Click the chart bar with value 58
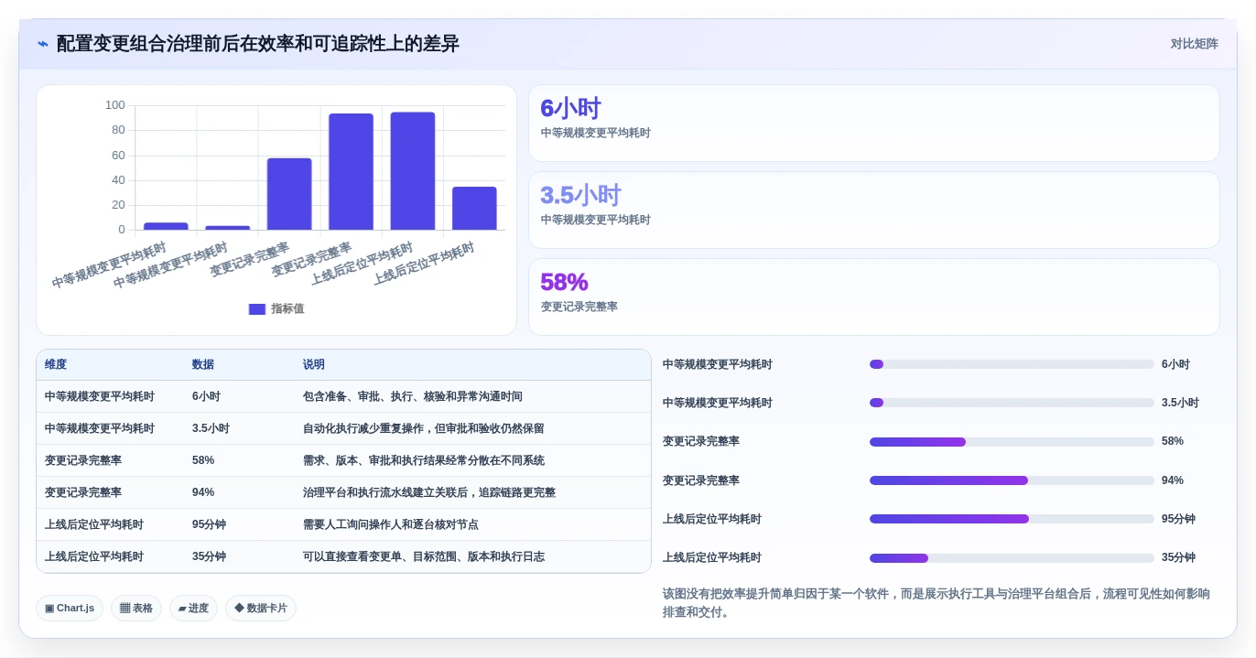 (289, 194)
